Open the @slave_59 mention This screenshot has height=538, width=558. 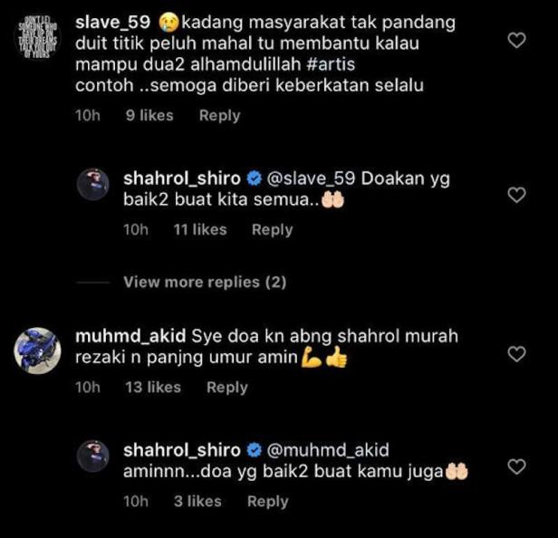311,178
